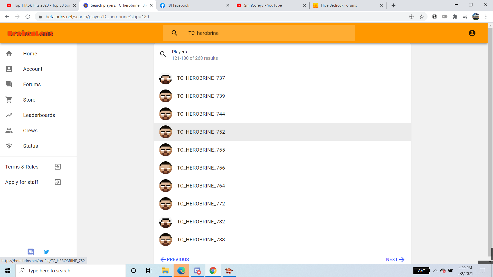Viewport: 493px width, 277px height.
Task: Open the Chrome three-dot menu
Action: [486, 17]
